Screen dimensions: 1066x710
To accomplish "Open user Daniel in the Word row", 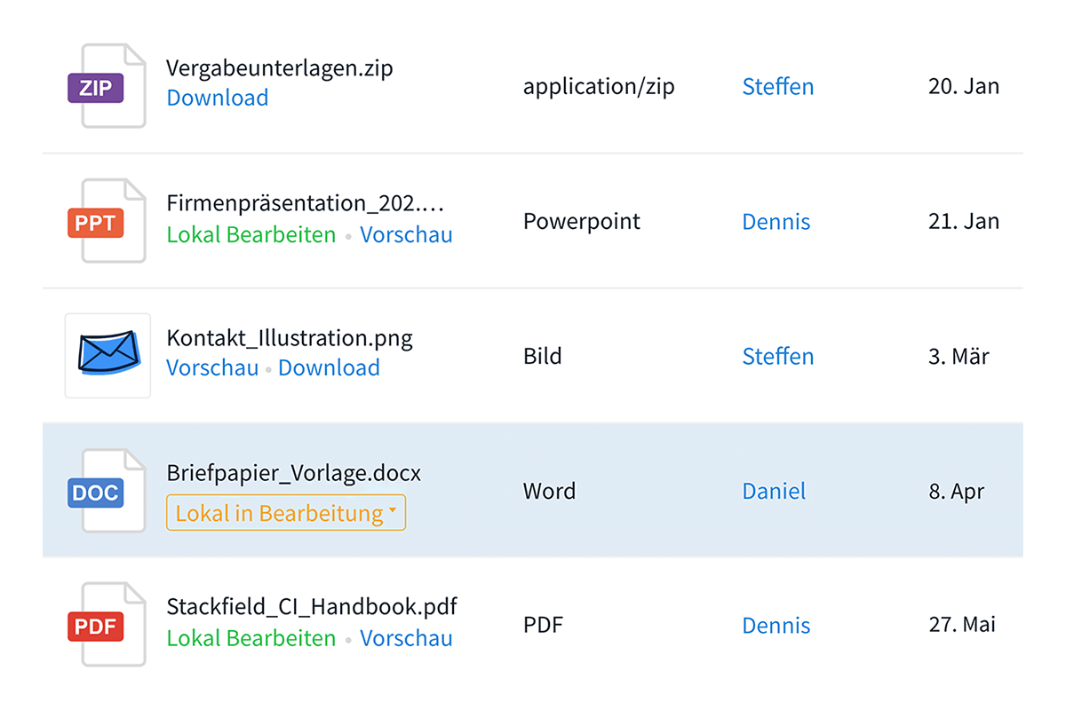I will pos(774,492).
